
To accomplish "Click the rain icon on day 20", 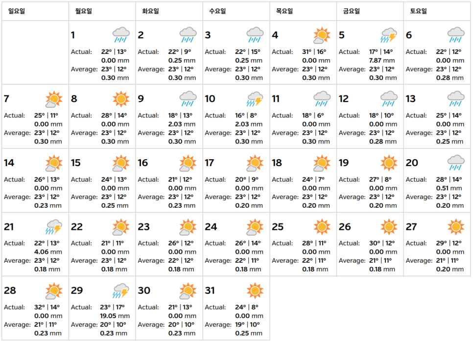I will coord(456,163).
